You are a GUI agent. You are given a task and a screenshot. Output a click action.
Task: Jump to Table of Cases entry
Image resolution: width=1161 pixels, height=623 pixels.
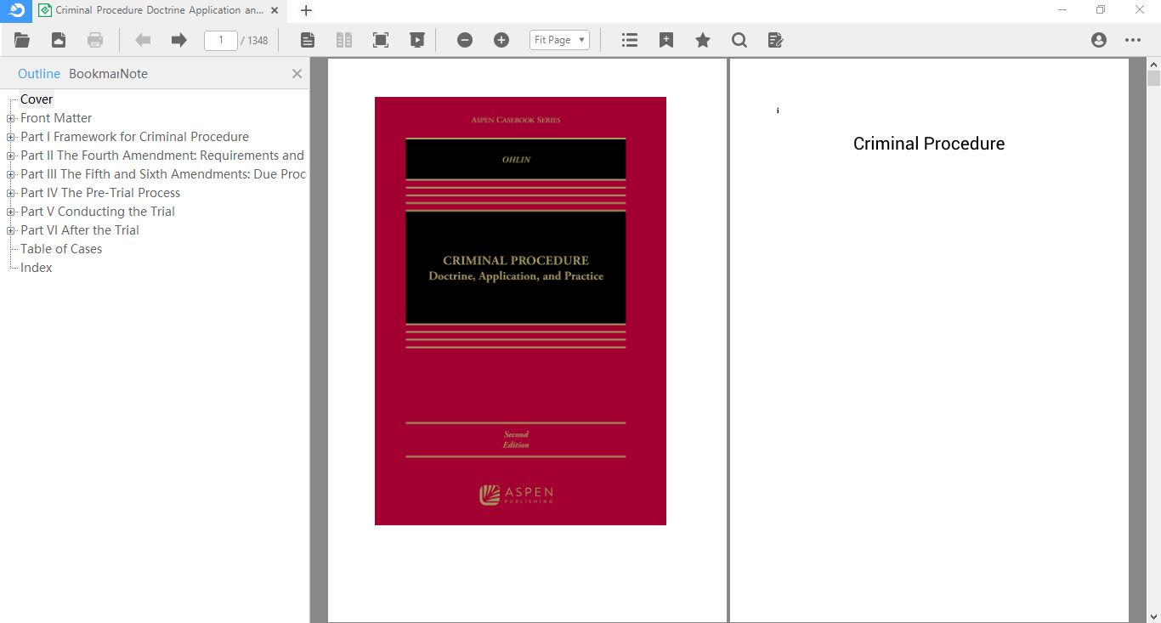(x=61, y=249)
